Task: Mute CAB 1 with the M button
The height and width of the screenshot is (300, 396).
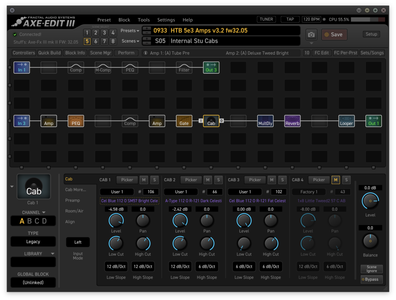Action: tap(144, 180)
